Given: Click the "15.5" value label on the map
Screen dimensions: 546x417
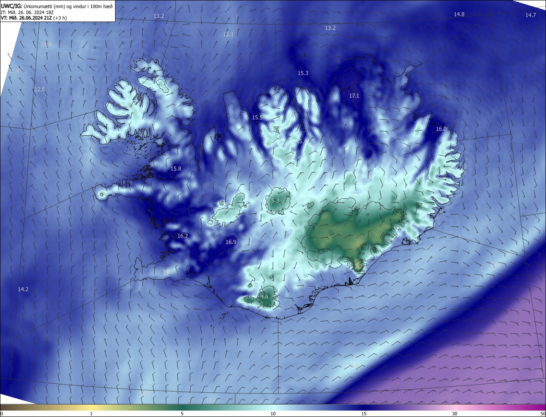Looking at the screenshot, I should click(x=257, y=117).
